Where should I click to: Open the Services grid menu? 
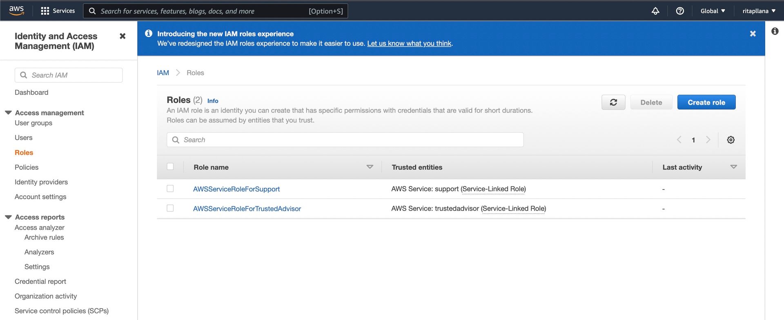click(x=58, y=11)
